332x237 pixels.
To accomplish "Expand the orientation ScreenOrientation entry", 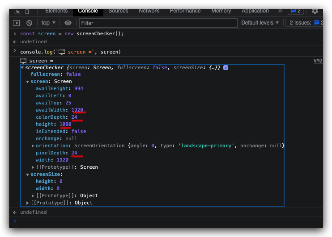I will 33,146.
